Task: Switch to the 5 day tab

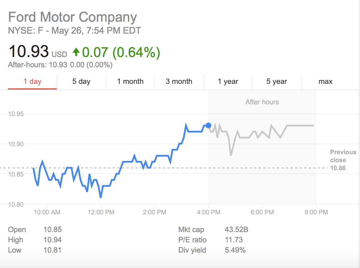Action: click(81, 82)
